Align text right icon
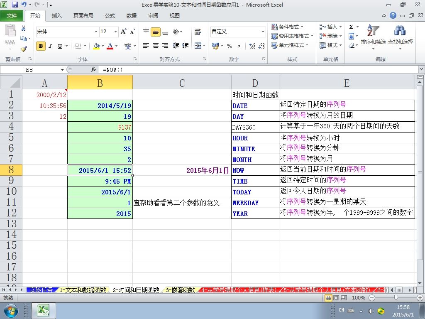 tap(165, 46)
